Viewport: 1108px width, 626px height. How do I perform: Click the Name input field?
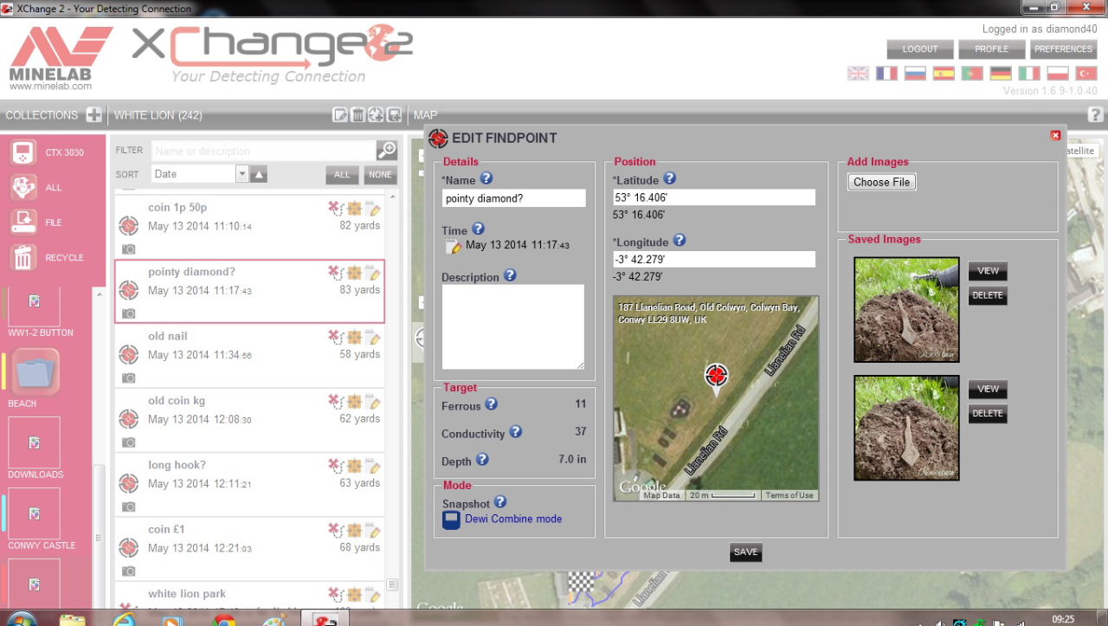[513, 198]
